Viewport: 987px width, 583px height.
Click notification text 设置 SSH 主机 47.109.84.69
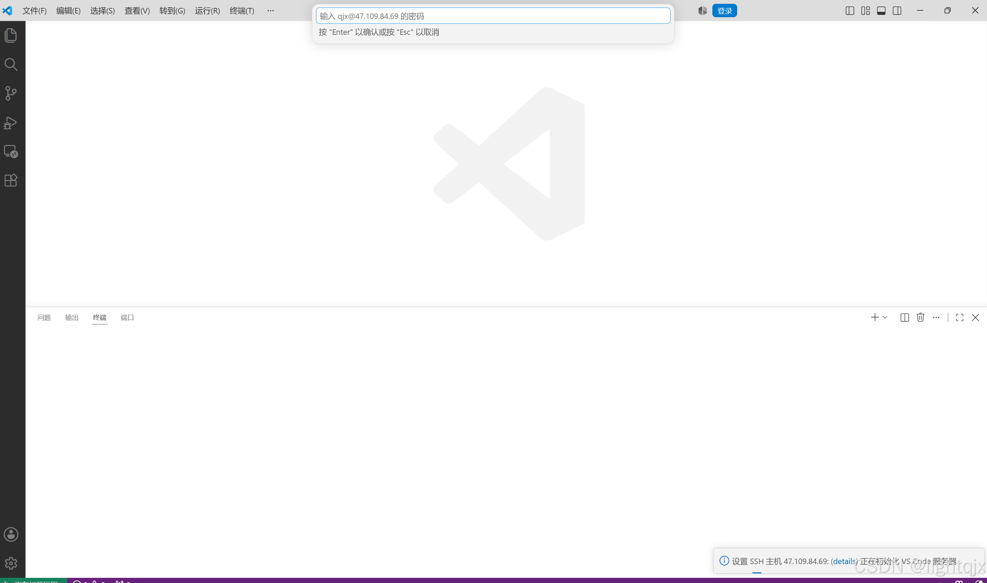[x=780, y=561]
